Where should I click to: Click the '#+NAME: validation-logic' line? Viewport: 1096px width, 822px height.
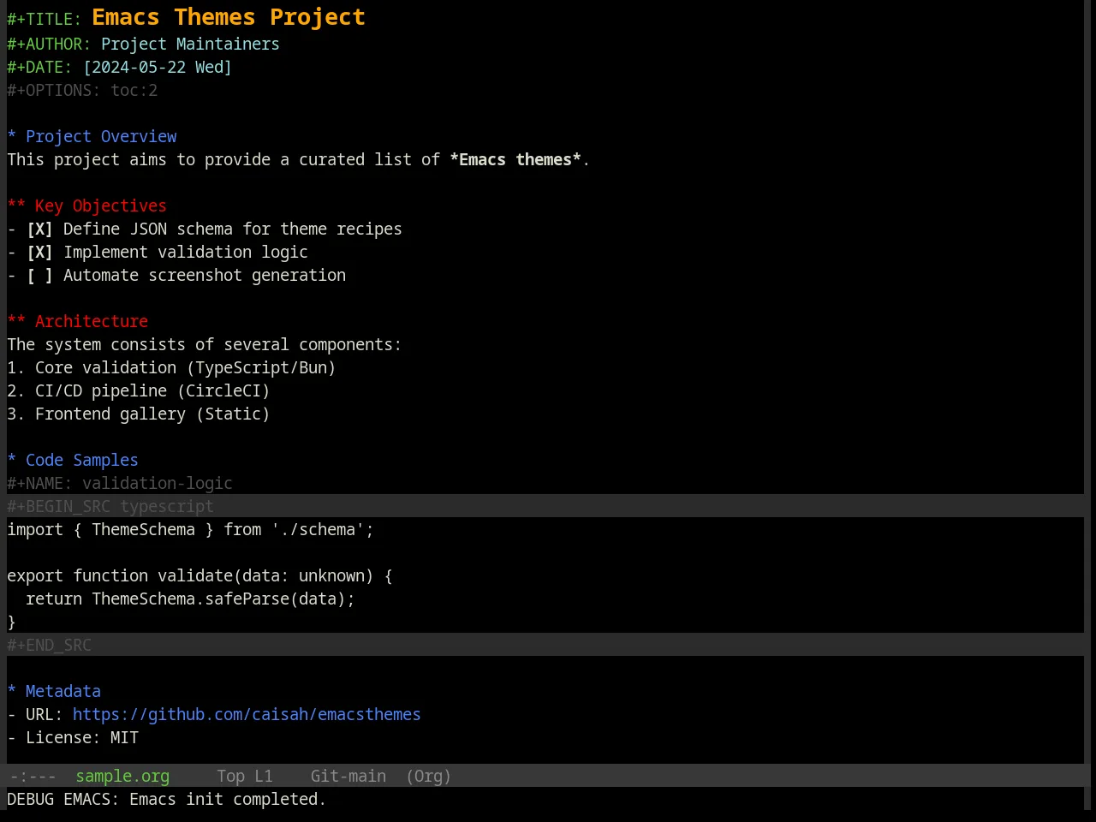120,484
